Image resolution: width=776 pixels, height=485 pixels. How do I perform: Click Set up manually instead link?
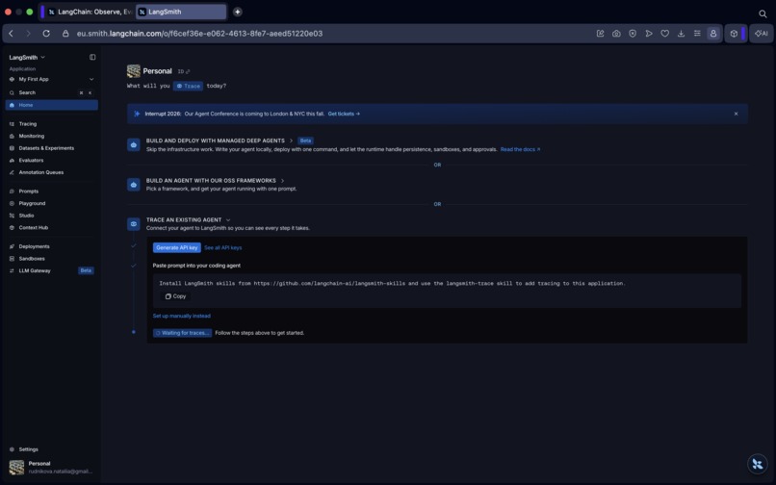(x=181, y=316)
